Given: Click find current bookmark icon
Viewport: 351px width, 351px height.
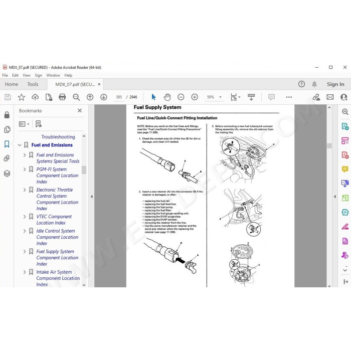Looking at the screenshot, I should [x=39, y=124].
